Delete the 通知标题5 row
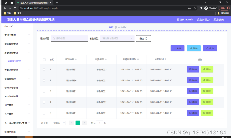Image resolution: width=231 pixels, height=138 pixels. 207,69
